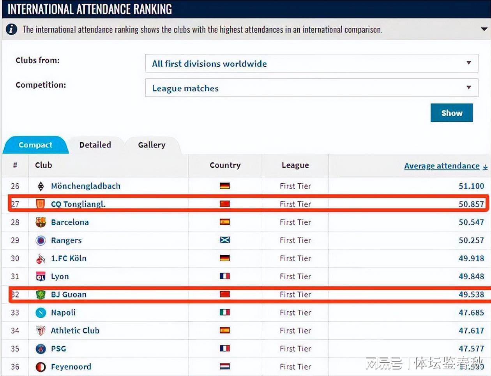Open the Lyon club link
The image size is (491, 376).
[60, 277]
